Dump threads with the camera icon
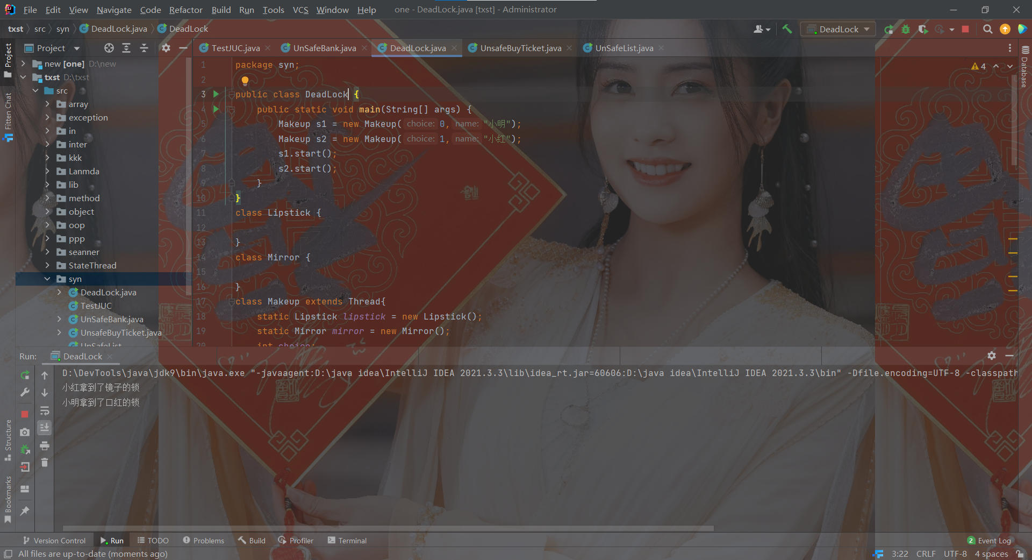 click(25, 432)
